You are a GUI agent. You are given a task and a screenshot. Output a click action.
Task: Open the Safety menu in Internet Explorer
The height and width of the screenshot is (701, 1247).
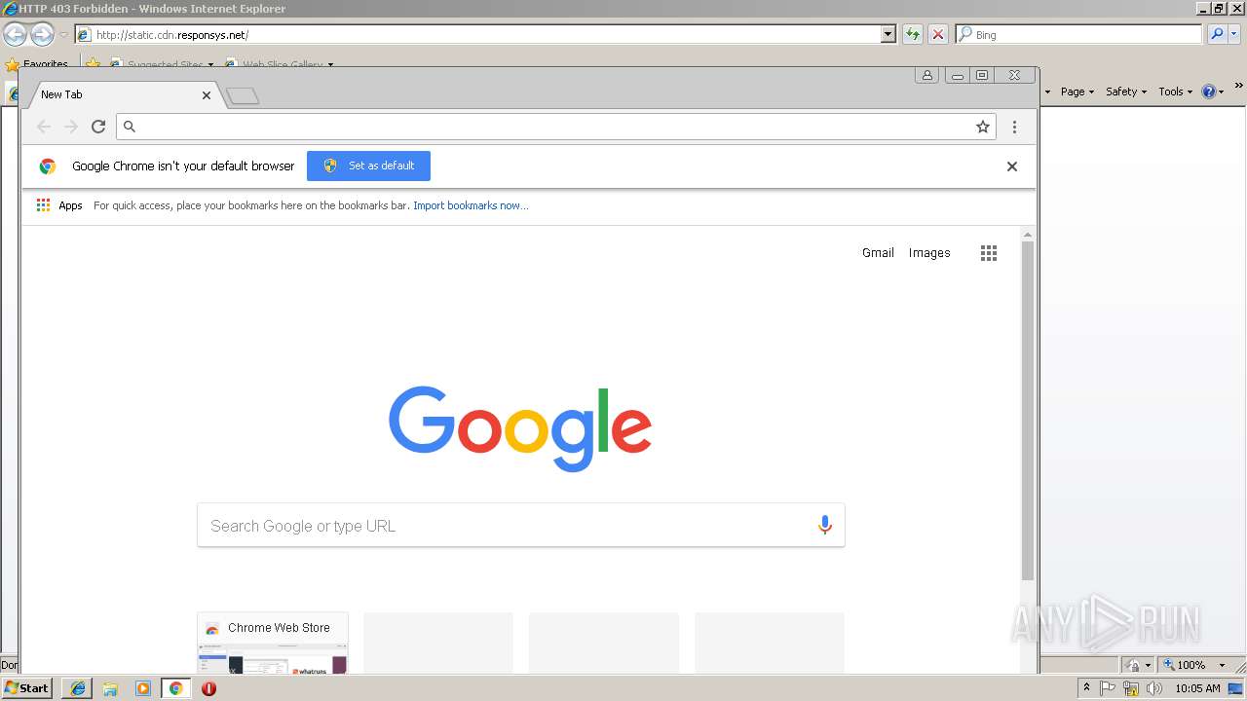click(x=1126, y=92)
